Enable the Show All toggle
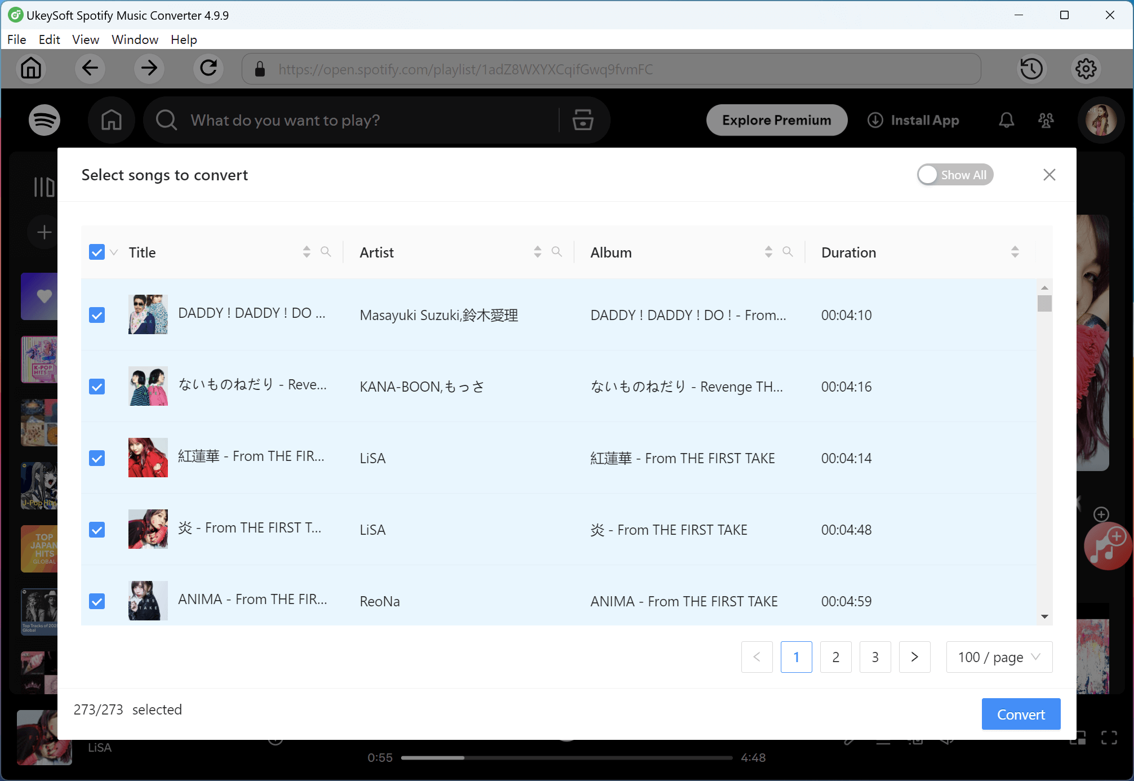The width and height of the screenshot is (1134, 781). tap(927, 175)
